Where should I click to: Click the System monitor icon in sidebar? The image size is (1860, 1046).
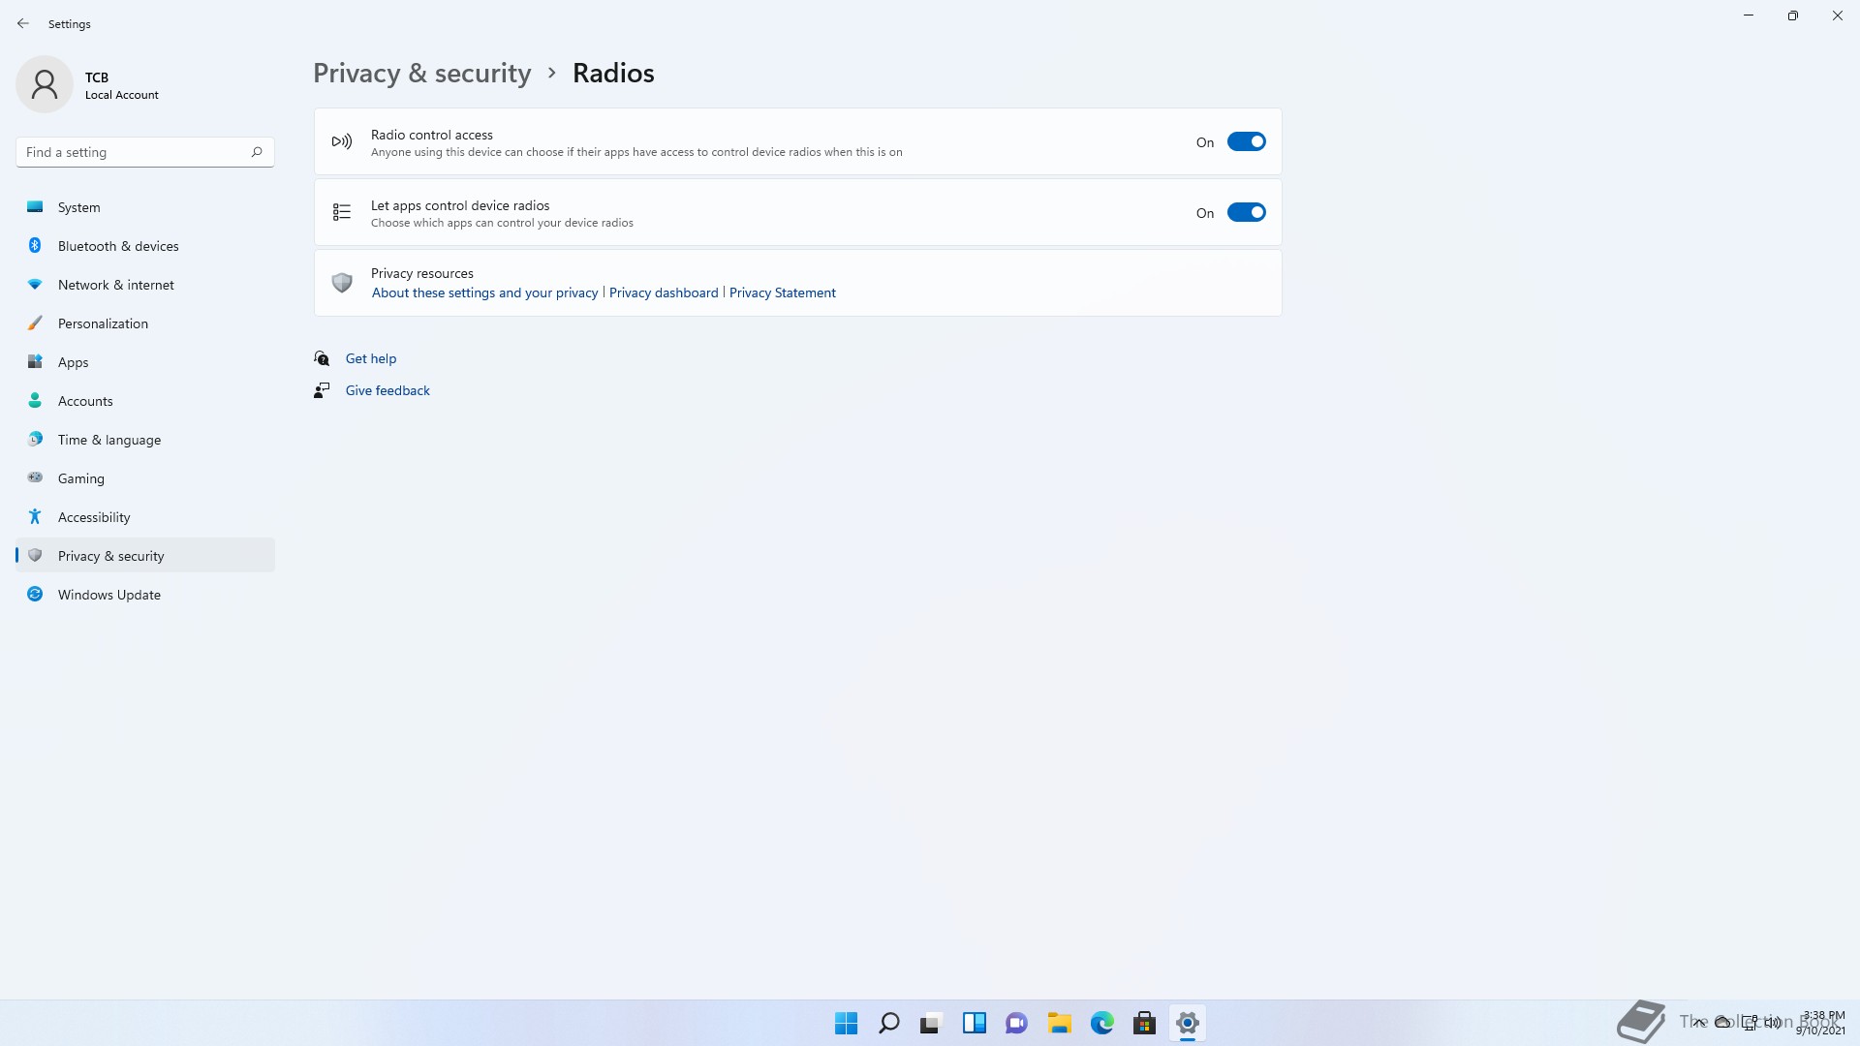point(35,206)
